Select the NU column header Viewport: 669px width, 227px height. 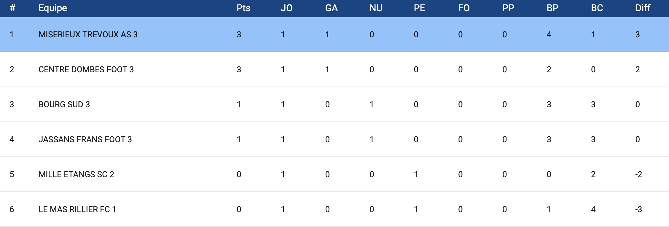click(x=376, y=8)
